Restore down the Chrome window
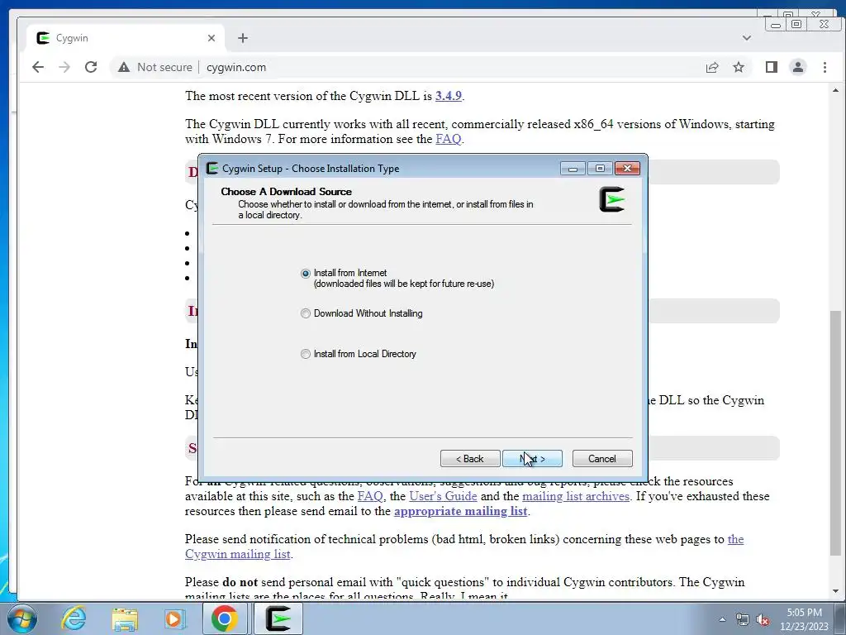 pyautogui.click(x=796, y=24)
